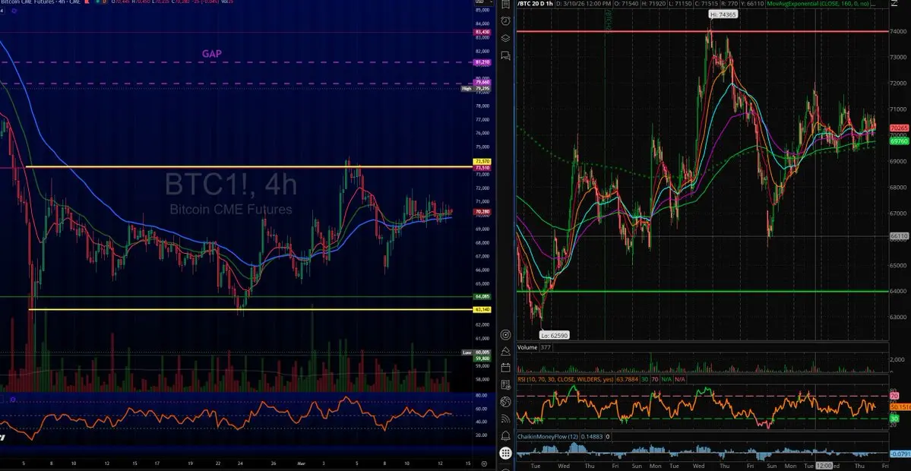The width and height of the screenshot is (911, 471).
Task: Click the /BTC 20 D 1h chart title
Action: [534, 4]
